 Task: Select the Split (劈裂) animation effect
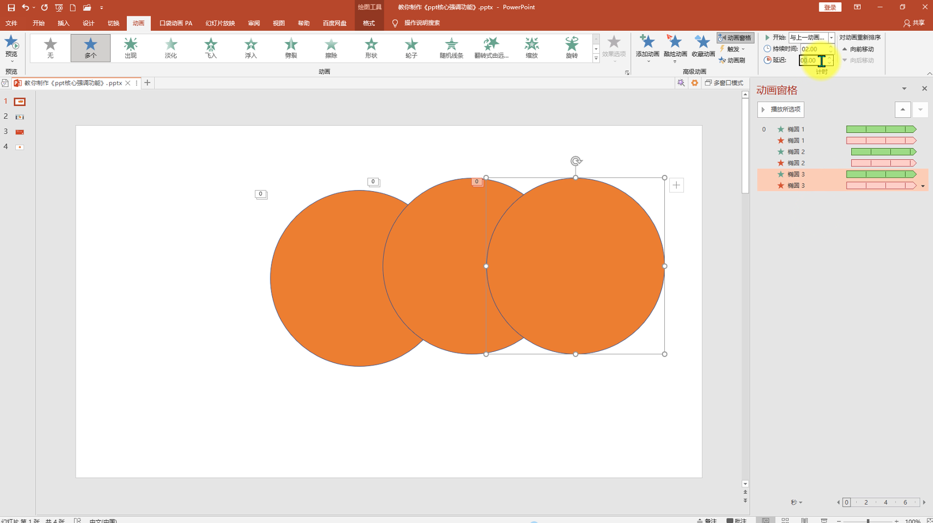(x=291, y=48)
